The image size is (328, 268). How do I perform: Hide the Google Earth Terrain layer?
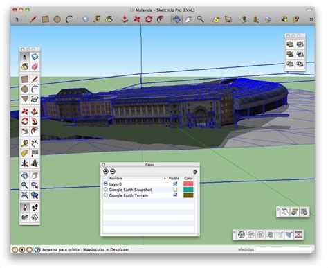coord(175,195)
